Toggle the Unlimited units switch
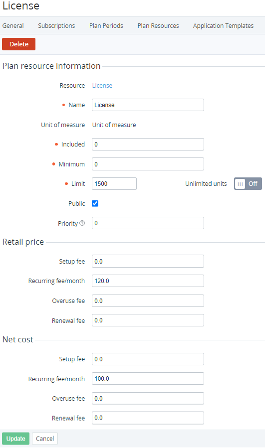265x448 pixels. tap(248, 184)
